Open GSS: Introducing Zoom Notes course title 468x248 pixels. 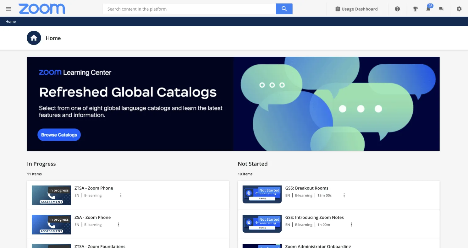[x=314, y=217]
